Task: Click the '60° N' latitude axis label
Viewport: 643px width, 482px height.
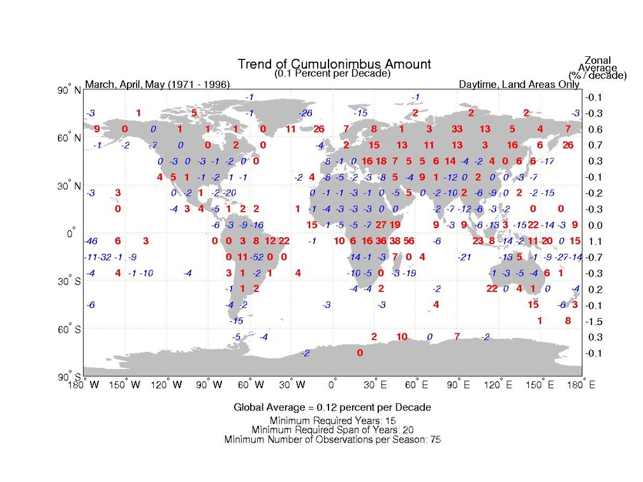Action: click(70, 138)
